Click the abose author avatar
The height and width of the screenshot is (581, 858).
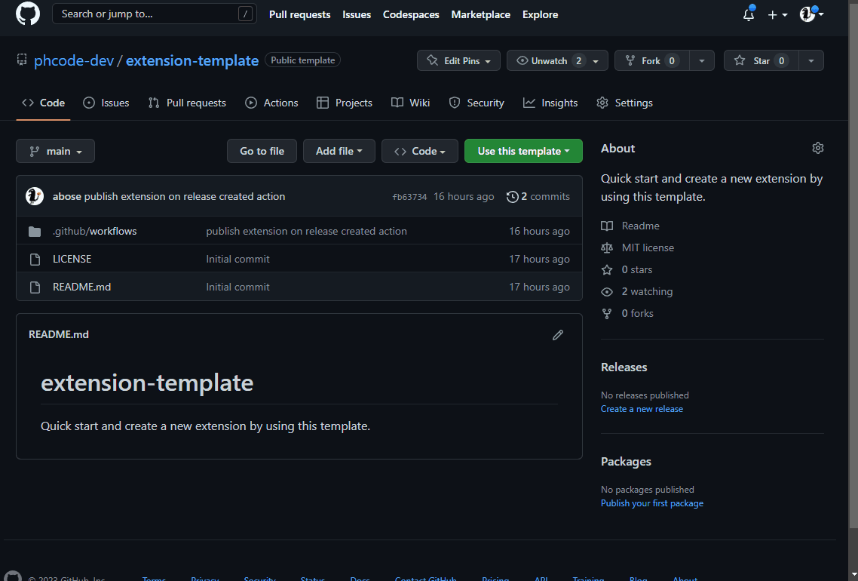point(35,196)
